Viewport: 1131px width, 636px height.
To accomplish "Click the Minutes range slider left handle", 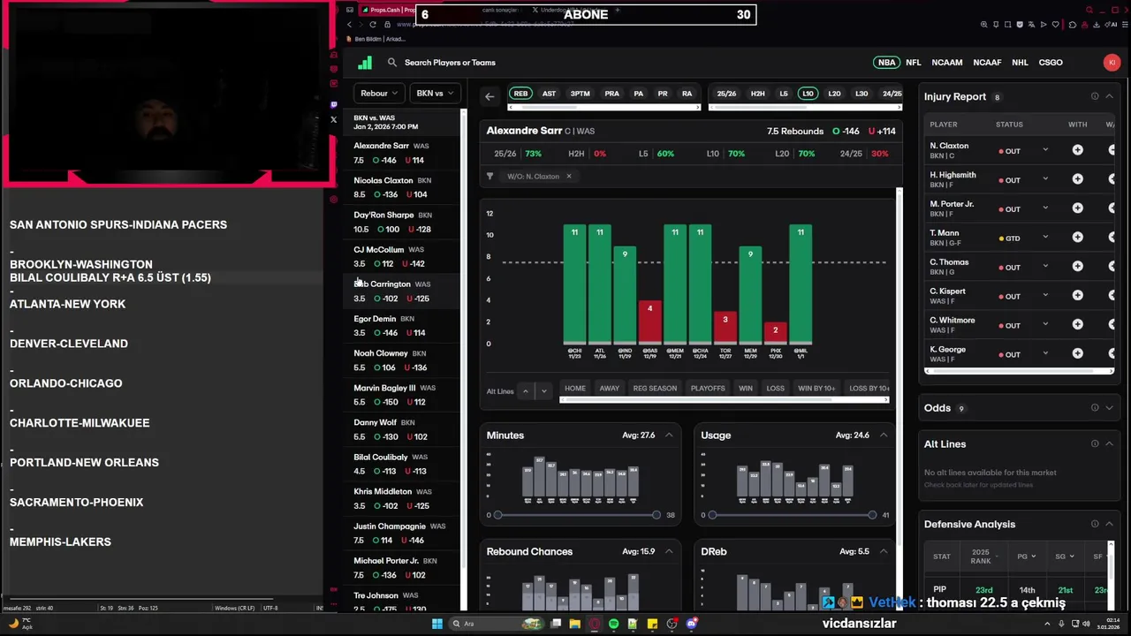I will [497, 515].
